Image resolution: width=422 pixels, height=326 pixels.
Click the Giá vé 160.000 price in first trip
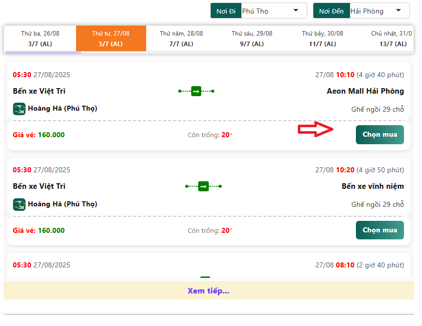tap(39, 135)
